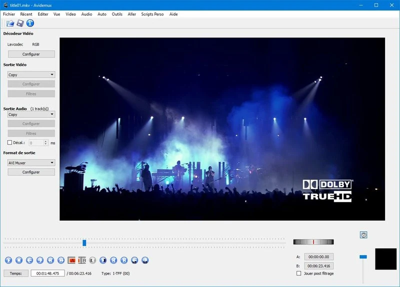Viewport: 400px width, 287px height.
Task: Click Configurer under Sortie Vidéo
Action: (x=31, y=84)
